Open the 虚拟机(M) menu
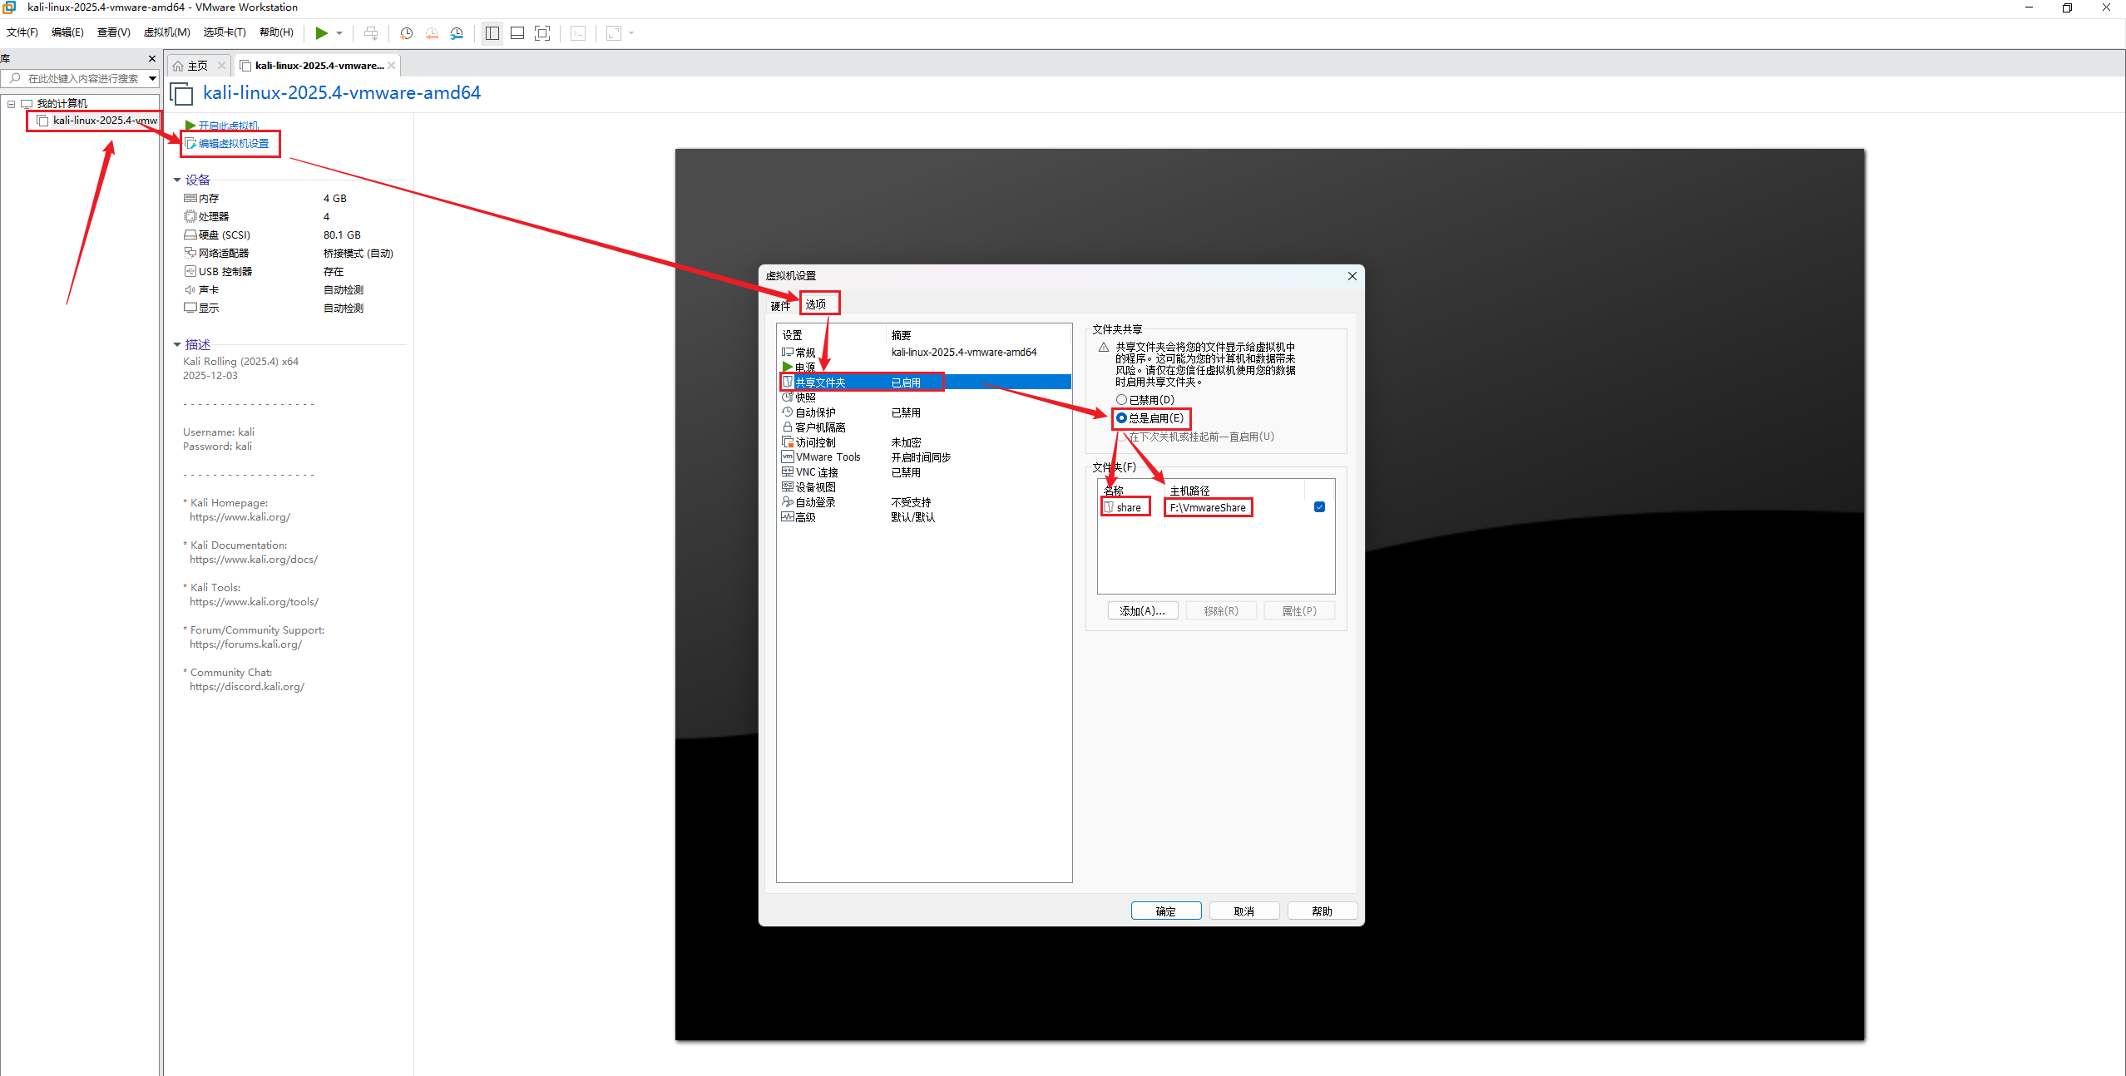This screenshot has width=2126, height=1076. (x=166, y=32)
